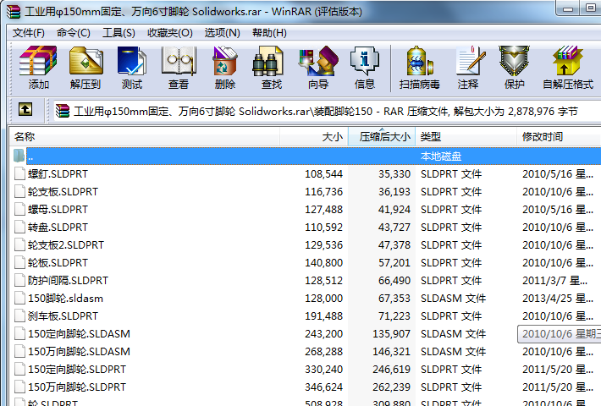Screen dimensions: 601x406
Task: Click file icon of 150定向脚轮.SLDASM
Action: click(x=19, y=333)
